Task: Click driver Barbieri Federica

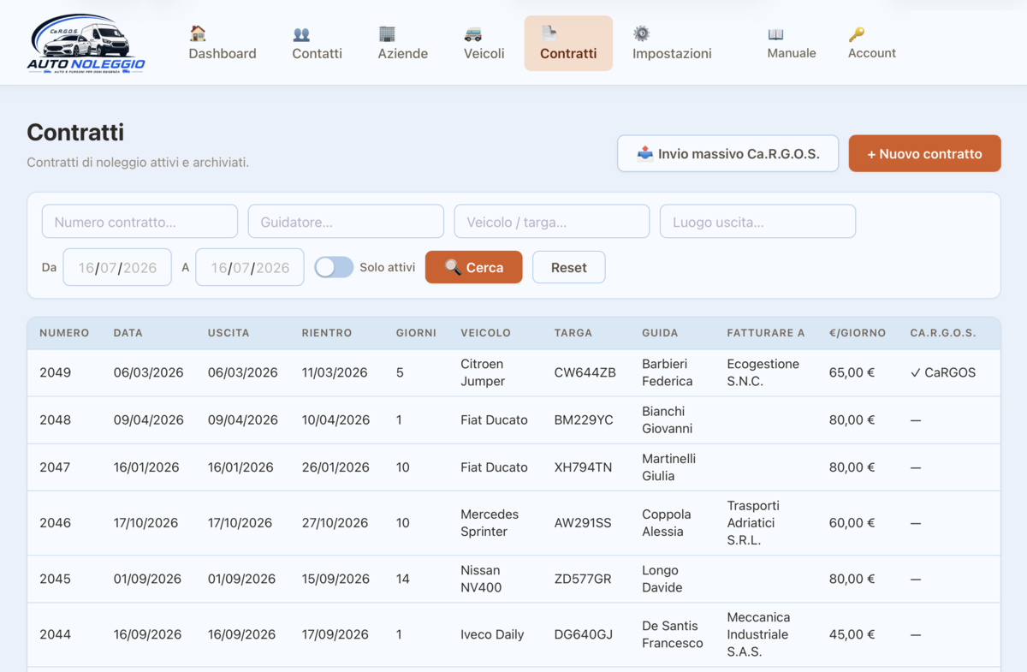Action: 668,373
